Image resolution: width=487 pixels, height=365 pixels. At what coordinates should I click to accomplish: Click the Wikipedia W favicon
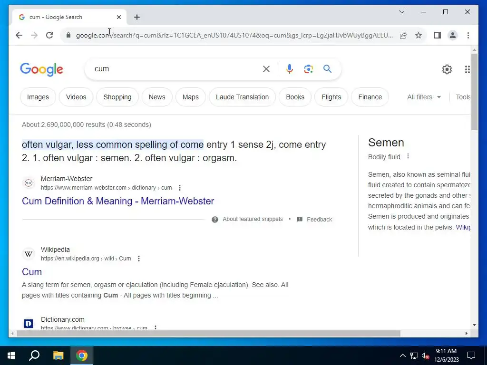click(x=29, y=254)
